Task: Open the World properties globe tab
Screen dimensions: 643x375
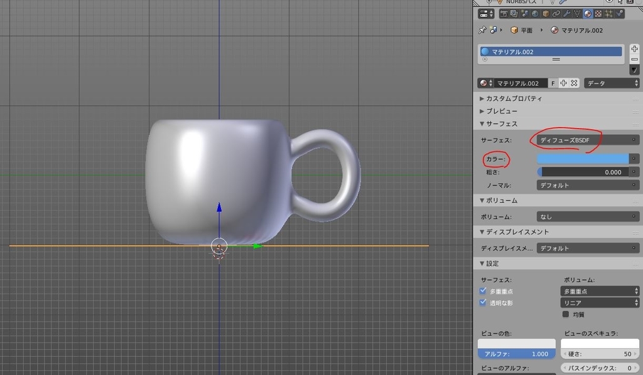Action: (535, 14)
